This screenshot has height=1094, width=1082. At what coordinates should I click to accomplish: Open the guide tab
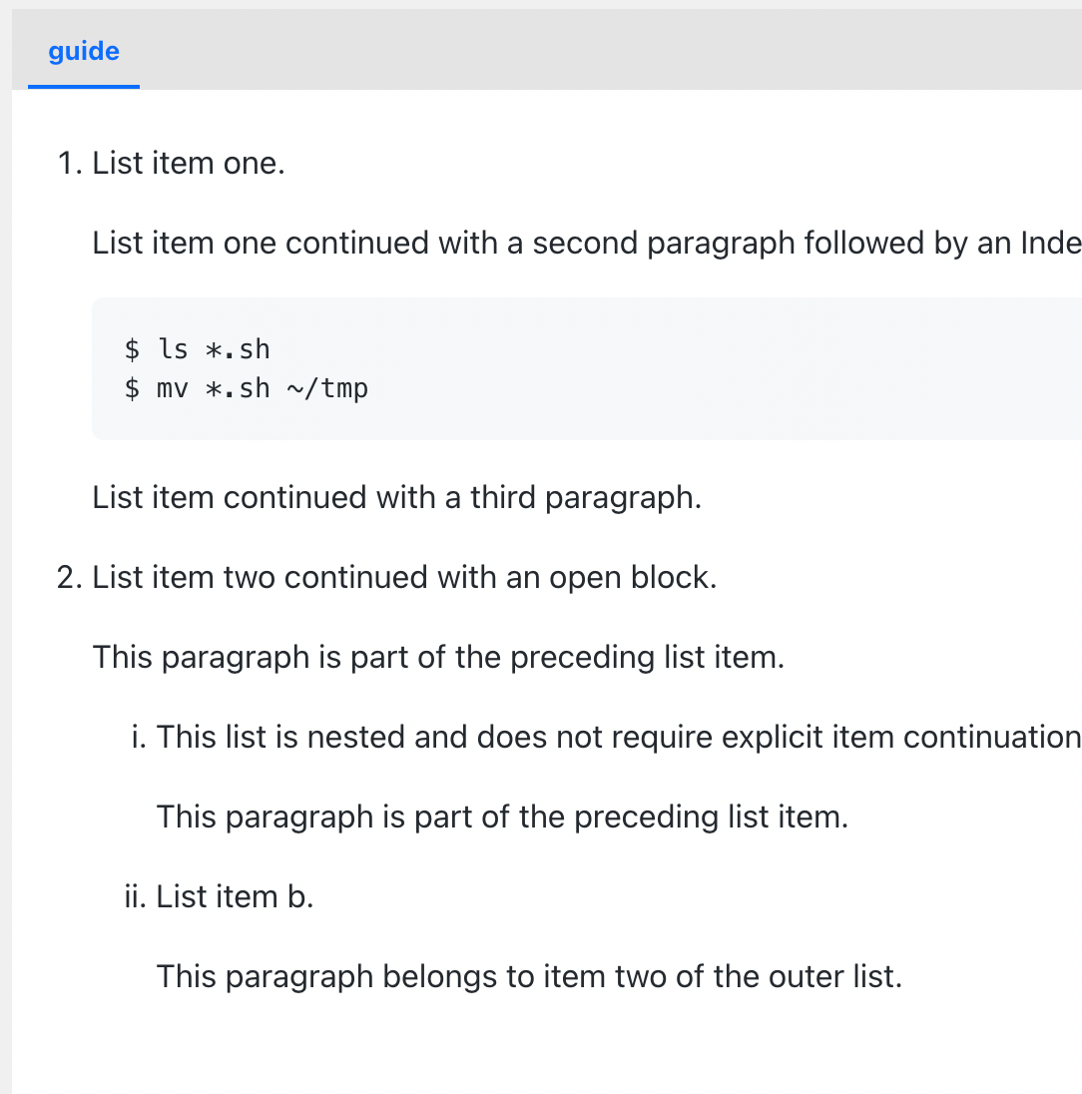84,51
